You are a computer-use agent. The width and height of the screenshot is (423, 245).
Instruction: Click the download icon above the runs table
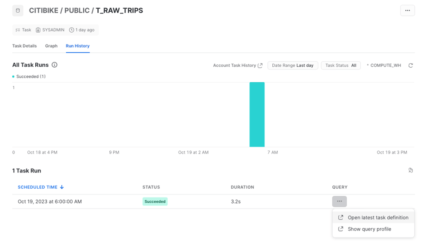[411, 170]
